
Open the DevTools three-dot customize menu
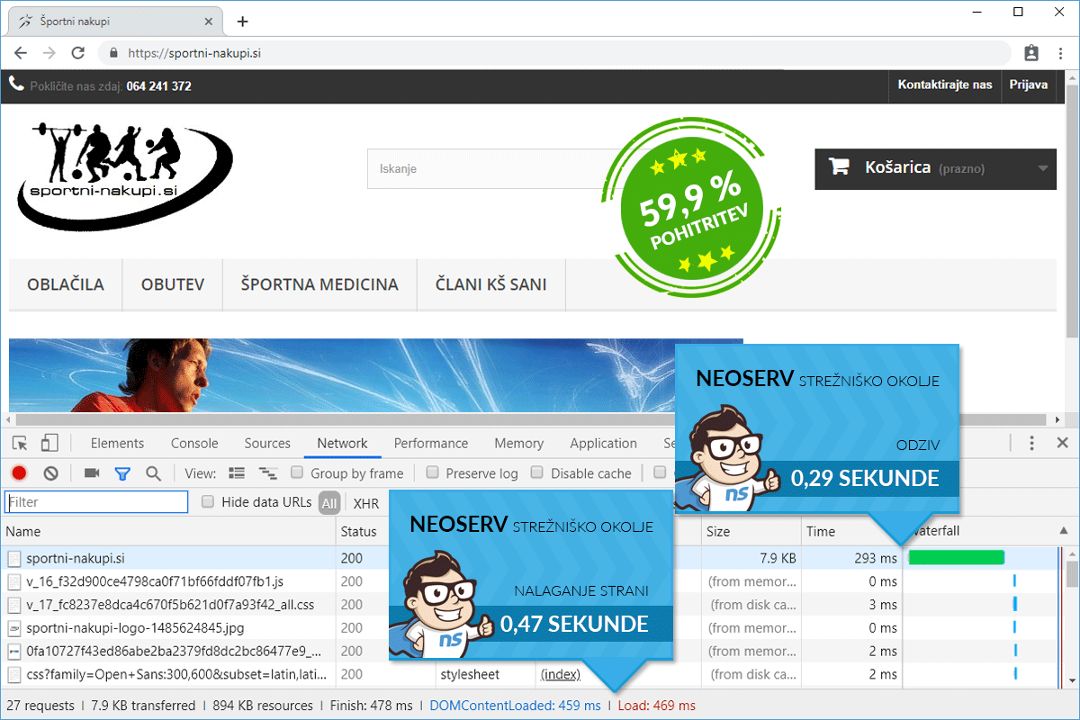(x=1032, y=443)
